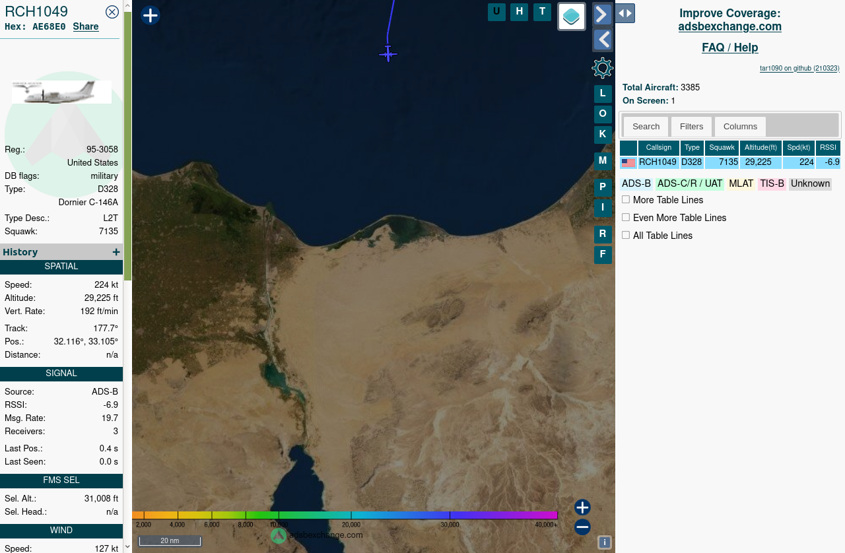Viewport: 845px width, 553px height.
Task: Sort table by Spd(kt) column
Action: (x=799, y=148)
